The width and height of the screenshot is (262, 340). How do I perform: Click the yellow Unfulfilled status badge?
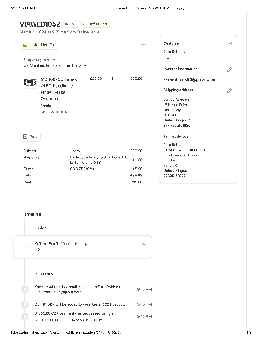point(95,24)
